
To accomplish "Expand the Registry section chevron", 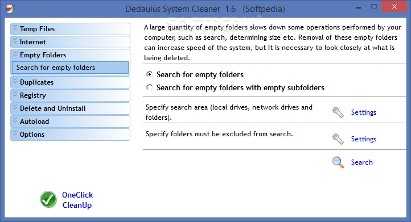I will [x=15, y=94].
